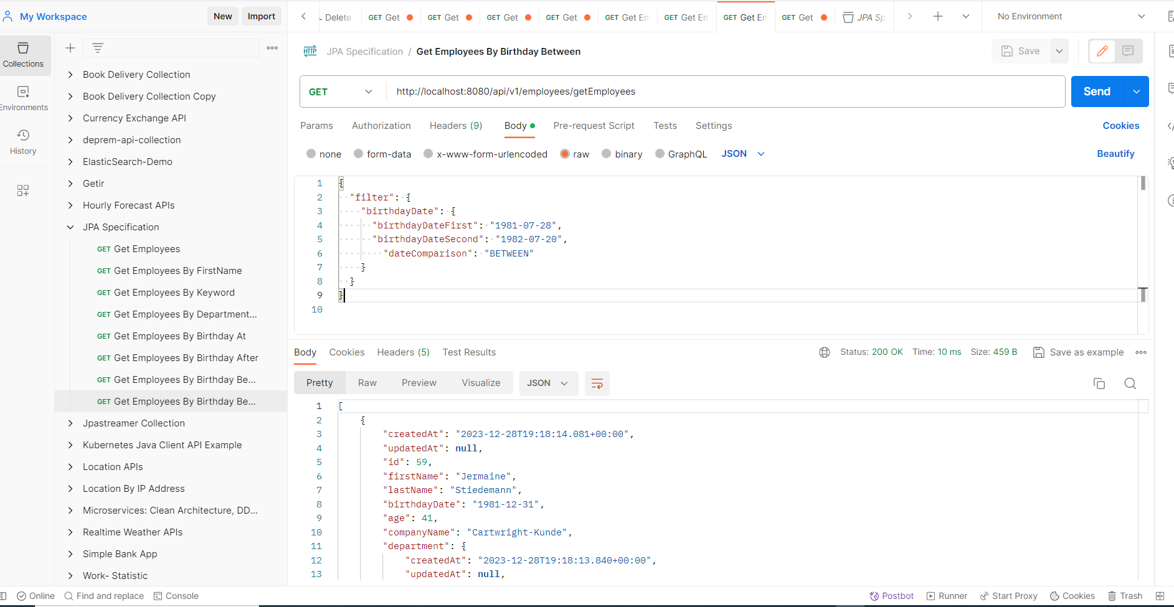Expand the Currency Exchange API collection

point(70,118)
